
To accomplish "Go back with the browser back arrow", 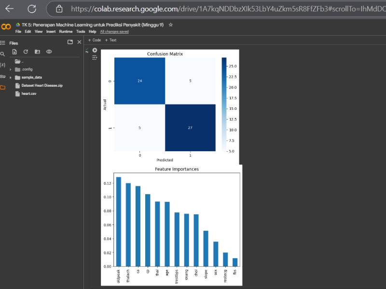I will pos(9,9).
